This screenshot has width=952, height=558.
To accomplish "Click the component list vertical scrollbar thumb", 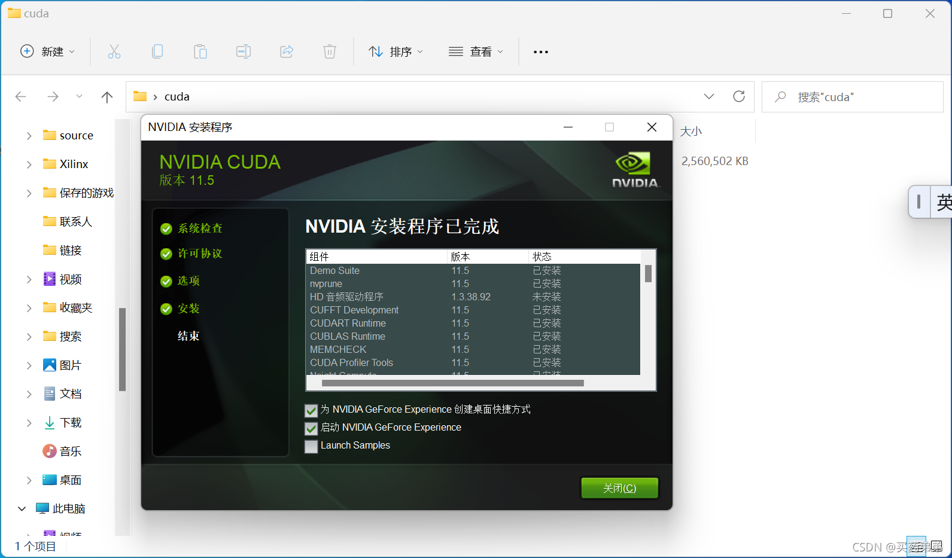I will tap(648, 273).
